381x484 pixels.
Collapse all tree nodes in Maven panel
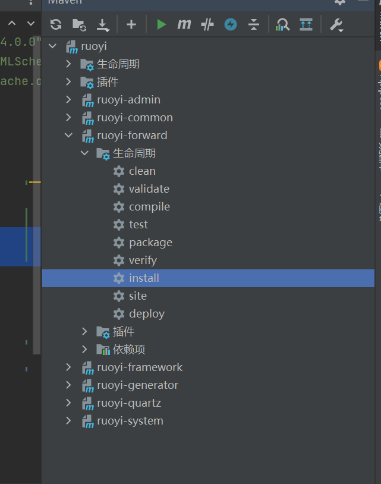(x=254, y=24)
